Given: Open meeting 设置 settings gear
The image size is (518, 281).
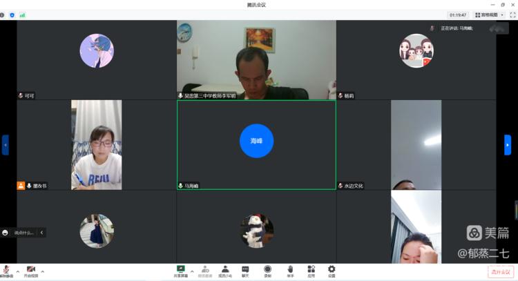Looking at the screenshot, I should point(332,270).
